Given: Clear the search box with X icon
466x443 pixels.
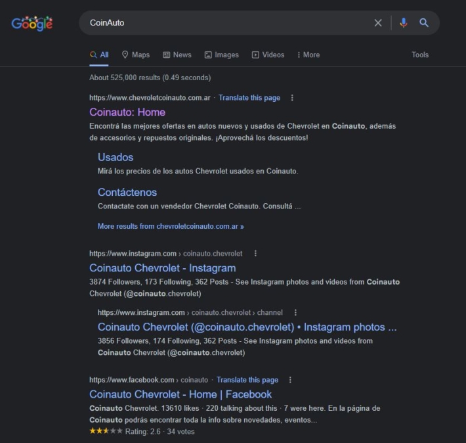Looking at the screenshot, I should click(378, 23).
